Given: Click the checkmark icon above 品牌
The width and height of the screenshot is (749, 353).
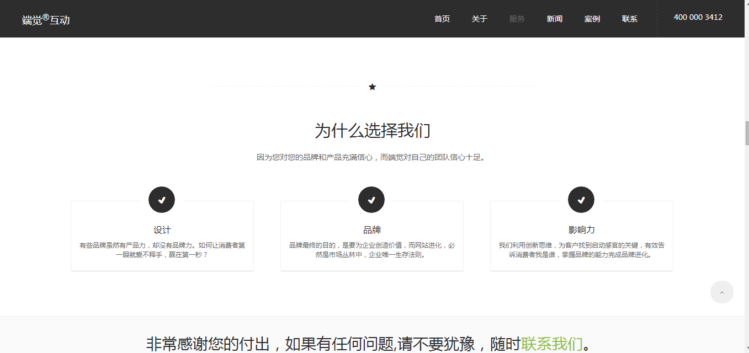Looking at the screenshot, I should [371, 200].
